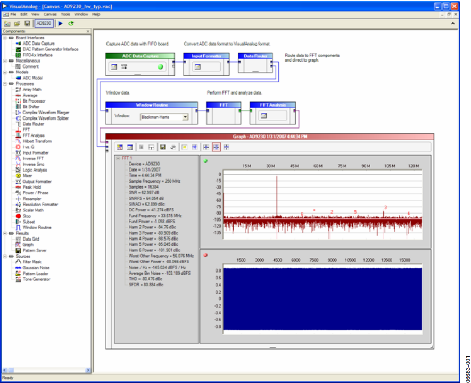Open the Input Formatter settings icon
The image size is (471, 383).
coord(197,66)
